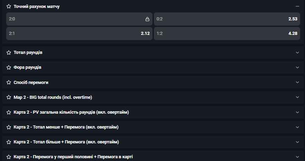
Task: Select the 0:2 outcome at 2.53 odds
Action: point(227,19)
